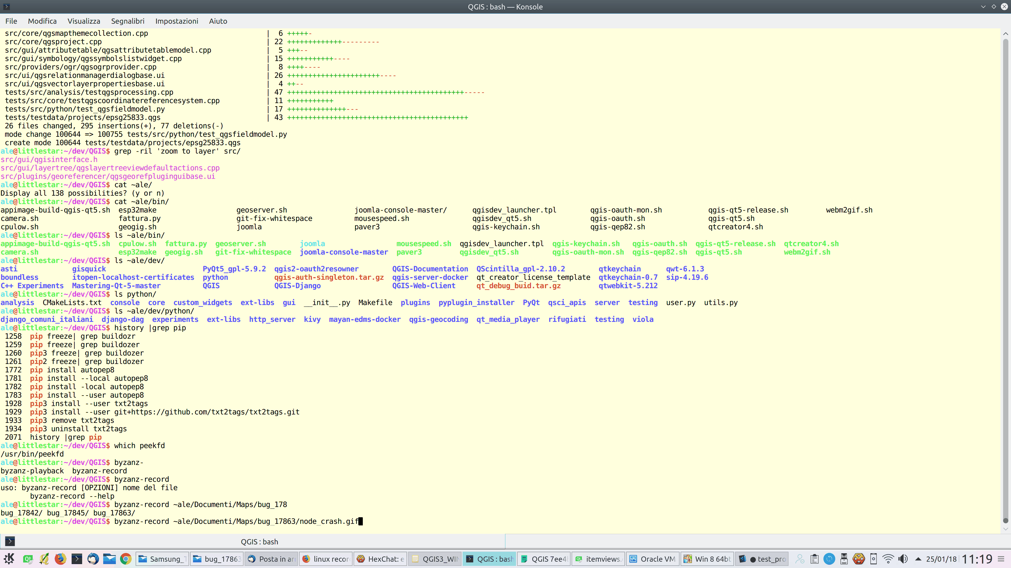Switch to the 'linux record' Firefox window

click(x=326, y=559)
